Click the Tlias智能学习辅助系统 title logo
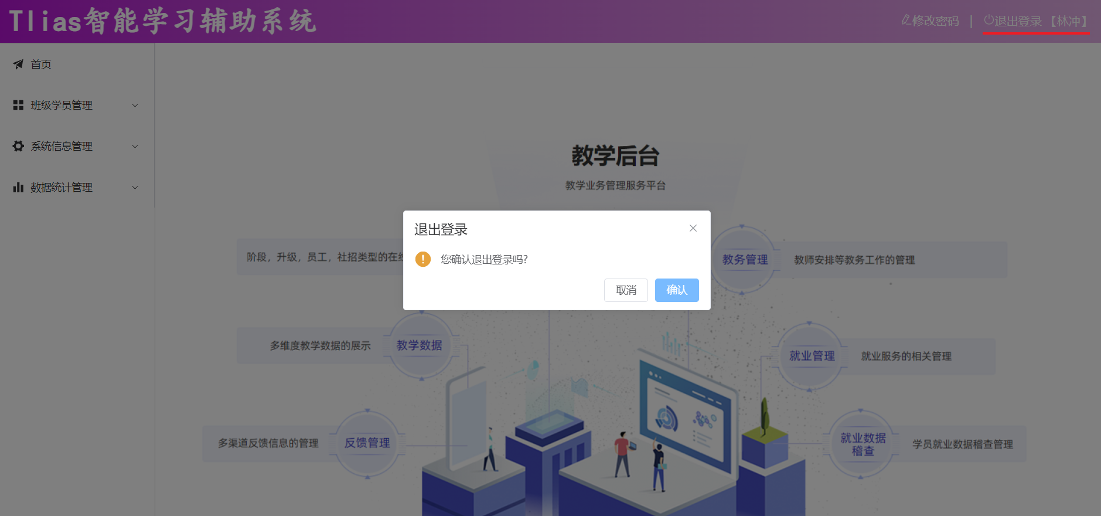The height and width of the screenshot is (516, 1101). pyautogui.click(x=163, y=21)
